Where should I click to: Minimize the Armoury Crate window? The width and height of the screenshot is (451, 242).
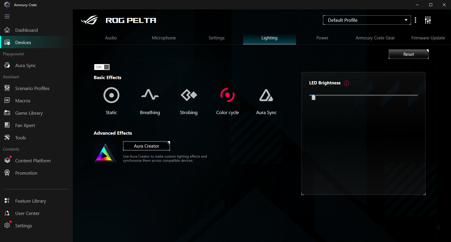point(417,5)
